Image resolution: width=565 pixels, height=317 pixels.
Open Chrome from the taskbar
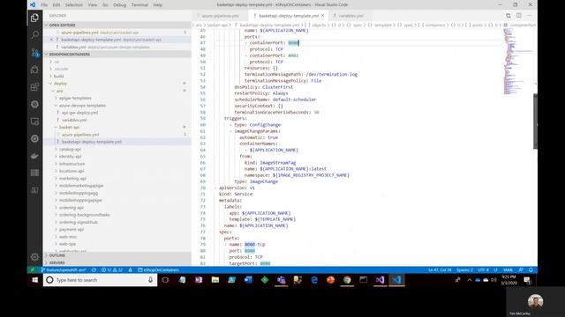pos(347,280)
